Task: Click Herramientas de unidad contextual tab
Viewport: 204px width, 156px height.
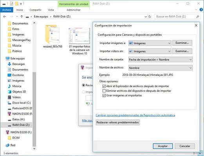Action: click(74, 4)
